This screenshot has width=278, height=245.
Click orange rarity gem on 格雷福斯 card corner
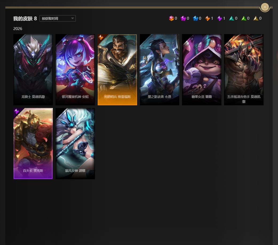coord(101,37)
